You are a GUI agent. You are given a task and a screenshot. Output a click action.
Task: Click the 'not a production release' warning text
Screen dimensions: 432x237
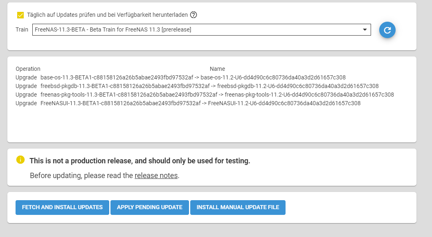139,161
